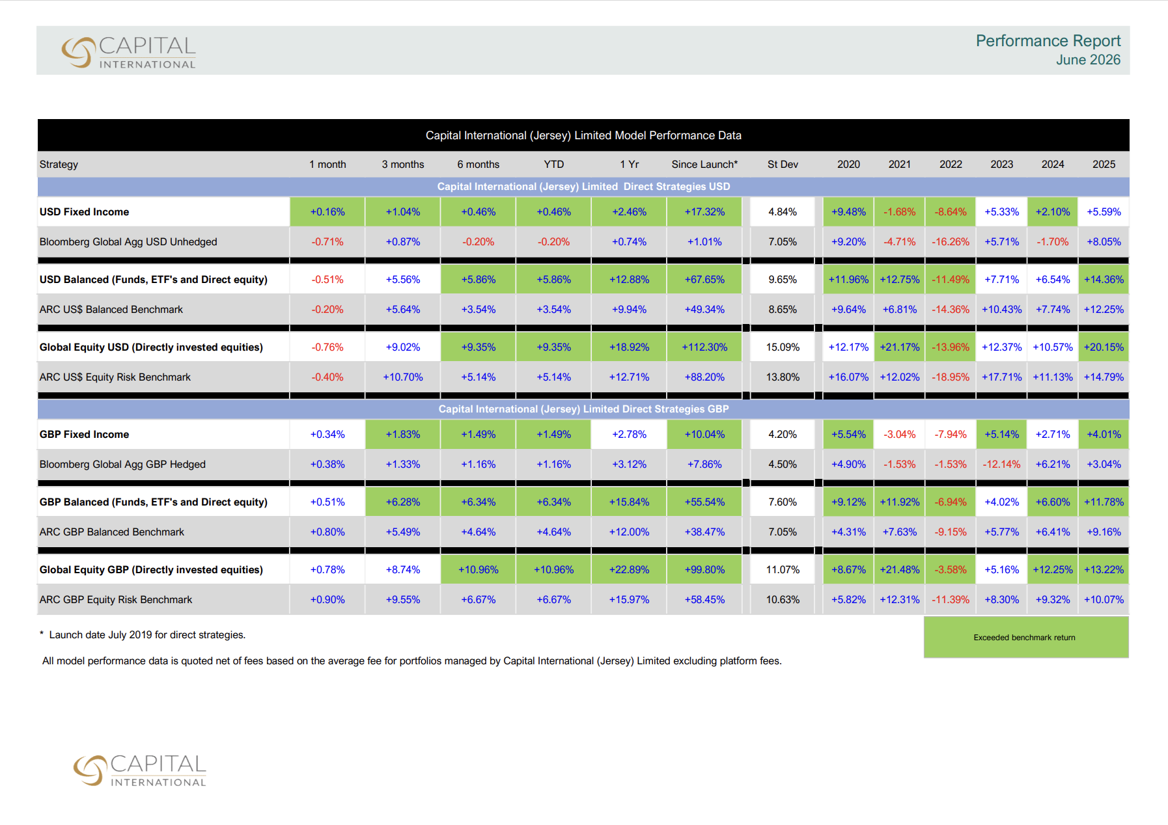Select the 'YTD' column header
Viewport: 1168px width, 825px height.
tap(554, 165)
